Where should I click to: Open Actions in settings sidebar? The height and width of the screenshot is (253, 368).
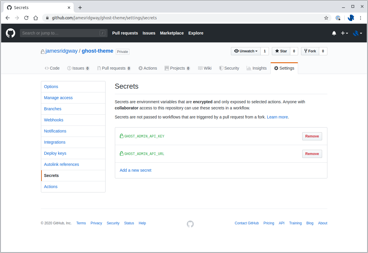tap(73, 187)
